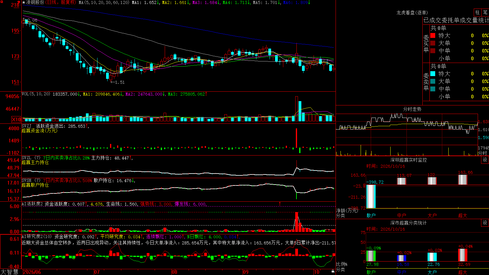Click the 超大 bar labeled 163.66

(463, 180)
